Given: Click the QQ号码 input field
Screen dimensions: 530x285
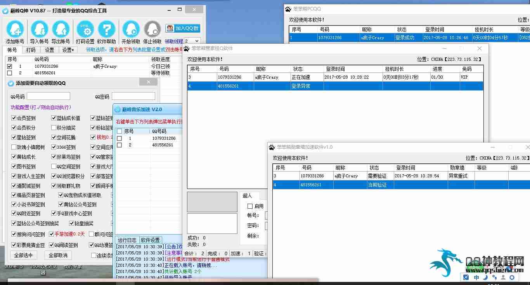Looking at the screenshot, I should pyautogui.click(x=48, y=96).
